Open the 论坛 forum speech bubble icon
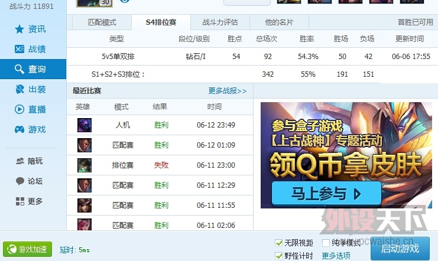Image resolution: width=438 pixels, height=261 pixels. point(20,181)
